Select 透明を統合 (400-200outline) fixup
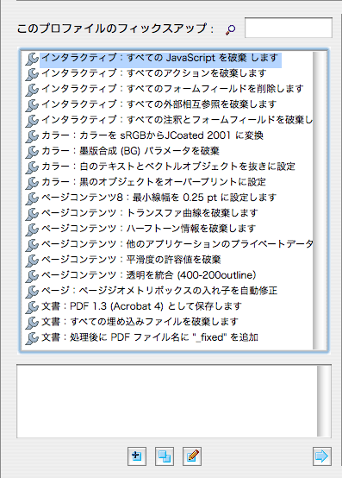 (x=149, y=275)
